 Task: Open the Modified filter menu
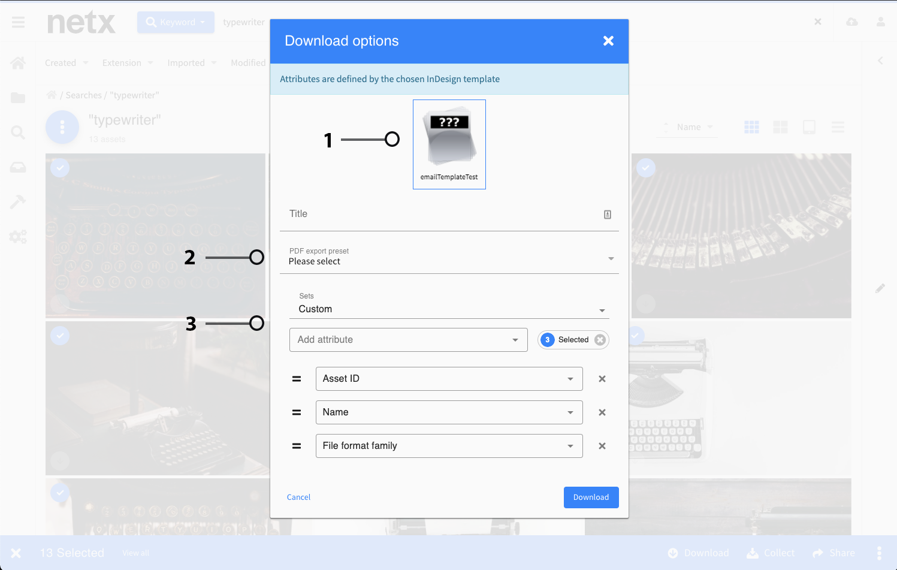(x=248, y=63)
